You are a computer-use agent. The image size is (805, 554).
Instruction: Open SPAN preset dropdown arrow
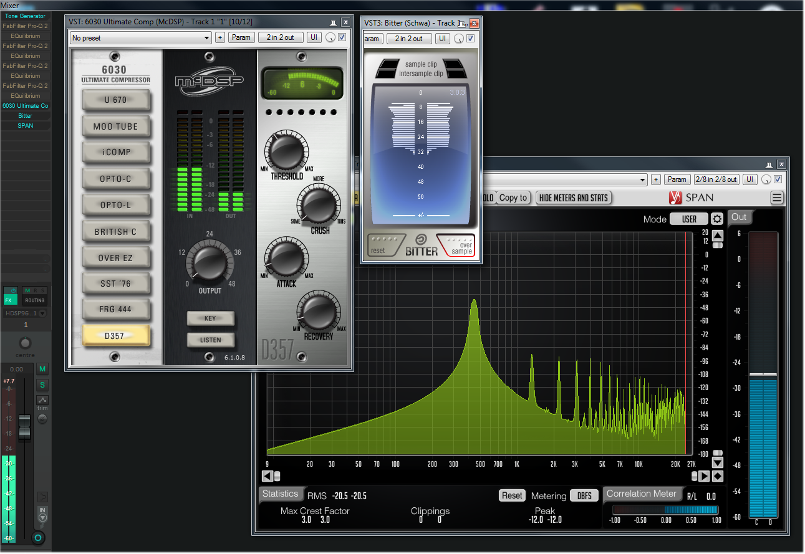point(643,179)
